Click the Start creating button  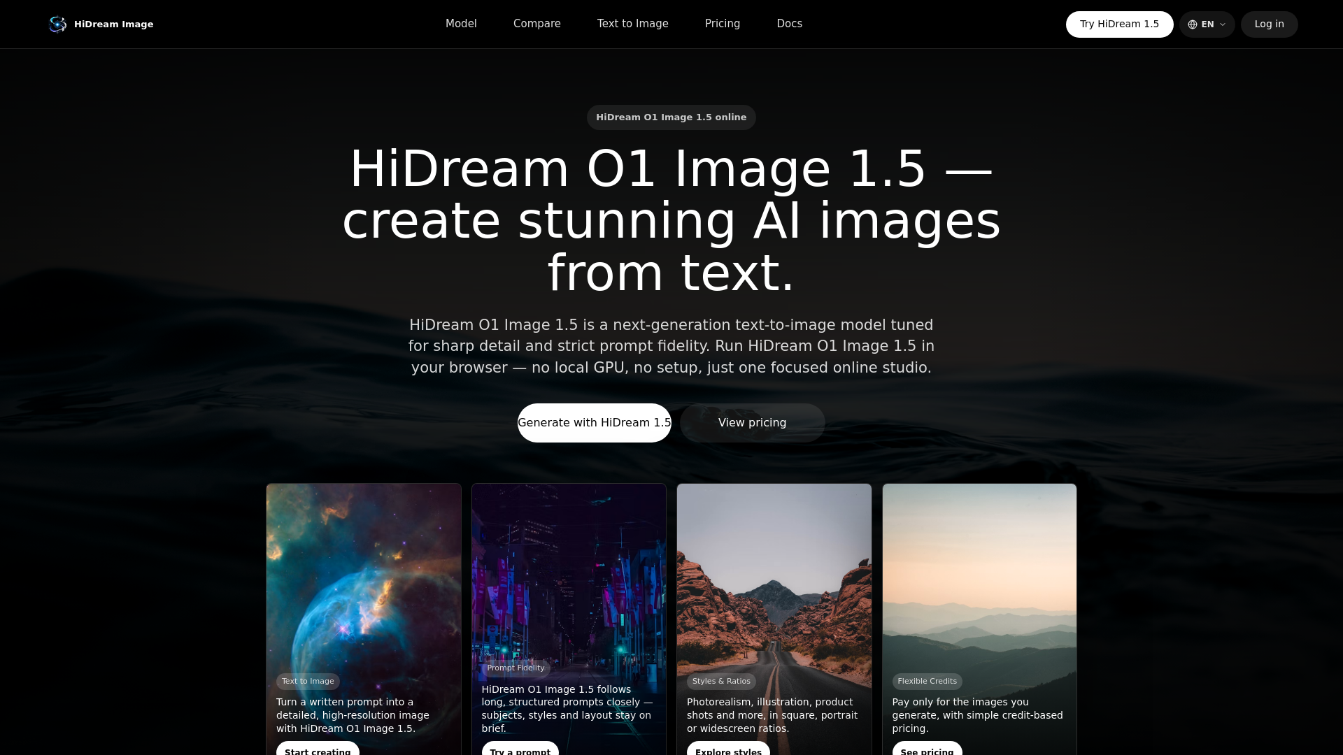318,749
